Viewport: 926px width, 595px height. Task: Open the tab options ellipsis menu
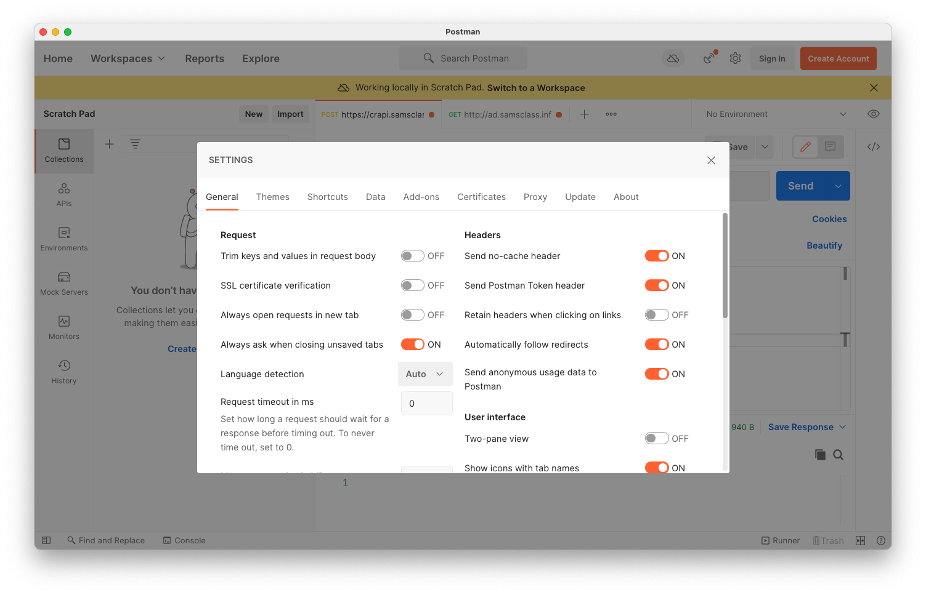[x=611, y=114]
